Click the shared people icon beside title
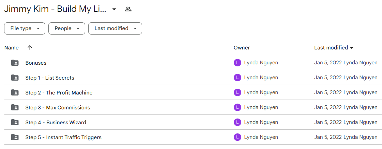 pyautogui.click(x=128, y=9)
